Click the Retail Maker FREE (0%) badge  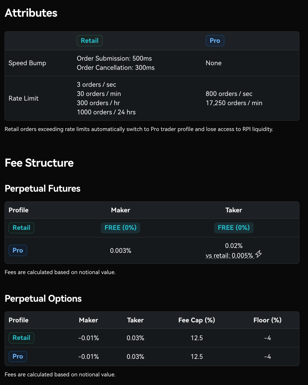tap(120, 228)
